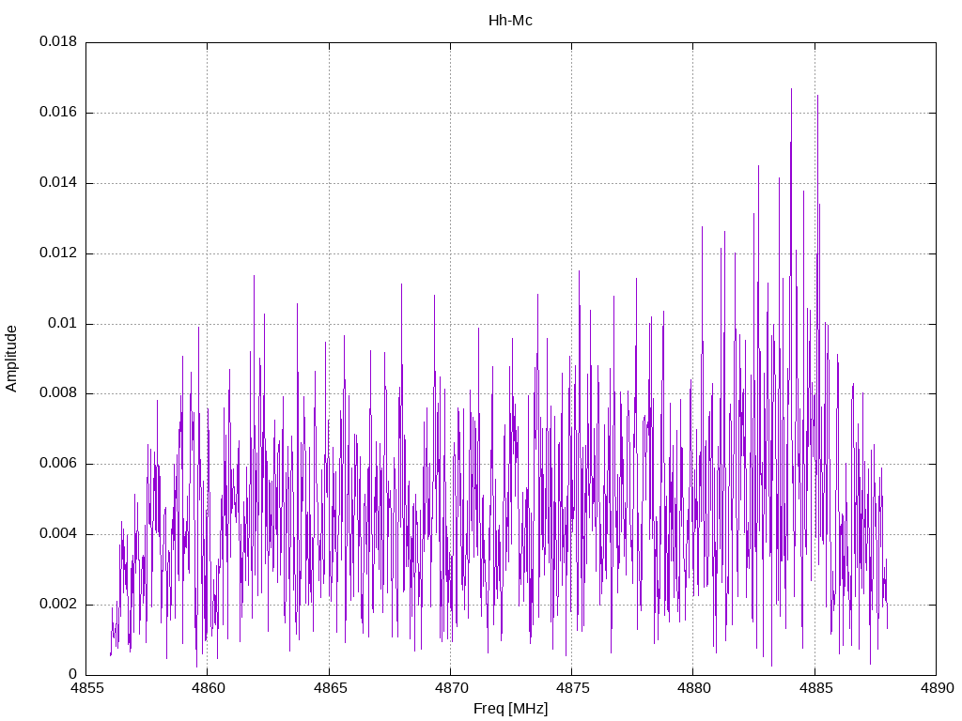
Task: Click the Amplitude y-axis label
Action: click(12, 358)
